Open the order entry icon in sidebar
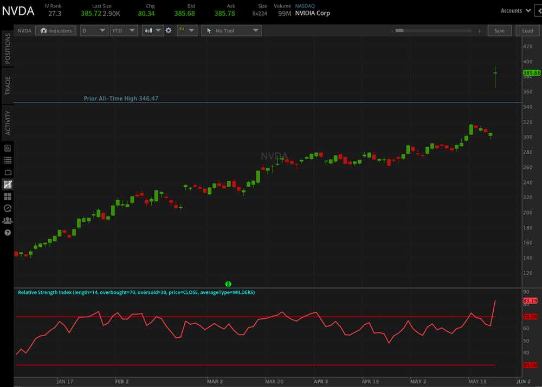 click(x=7, y=148)
